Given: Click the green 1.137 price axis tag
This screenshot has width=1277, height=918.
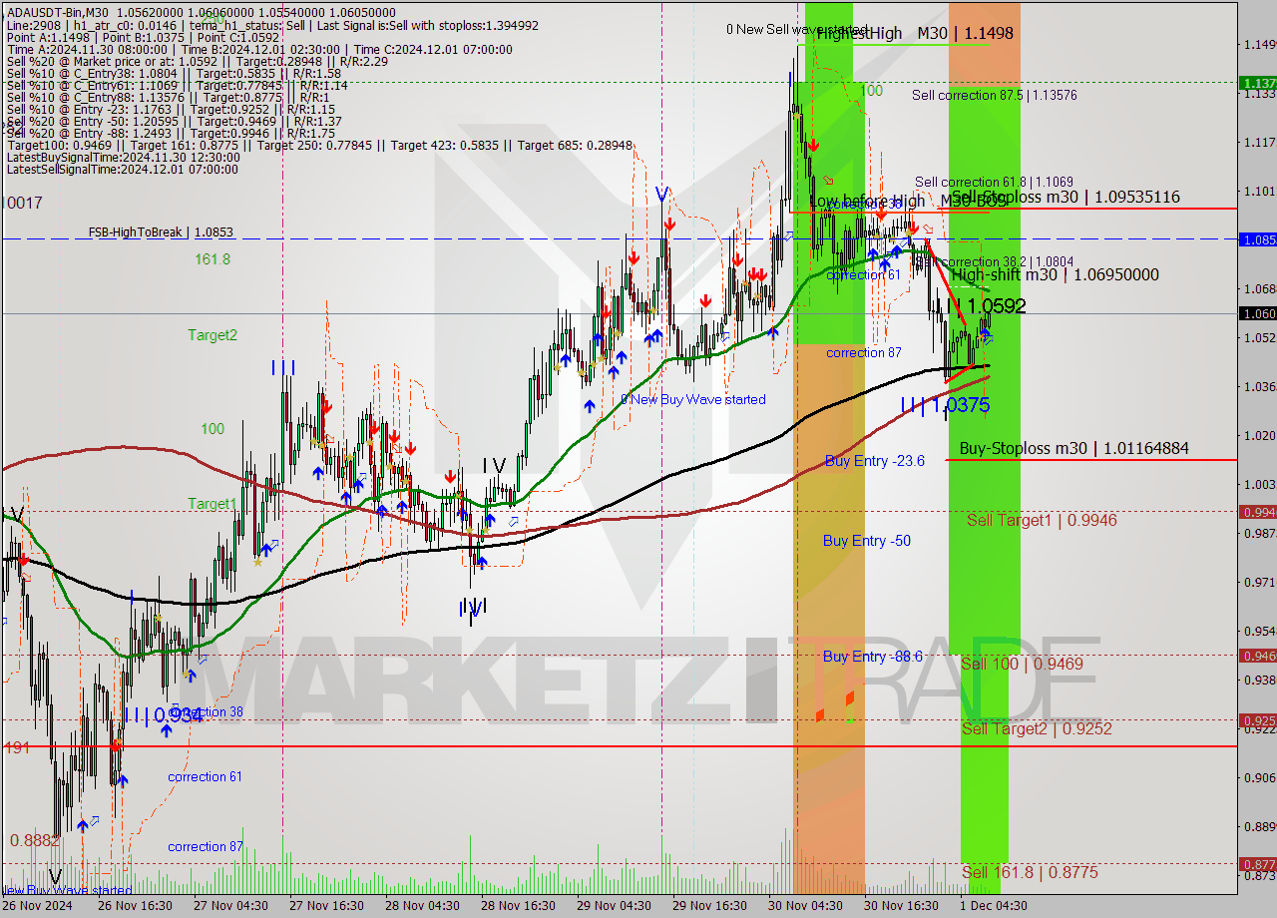Looking at the screenshot, I should click(1257, 83).
